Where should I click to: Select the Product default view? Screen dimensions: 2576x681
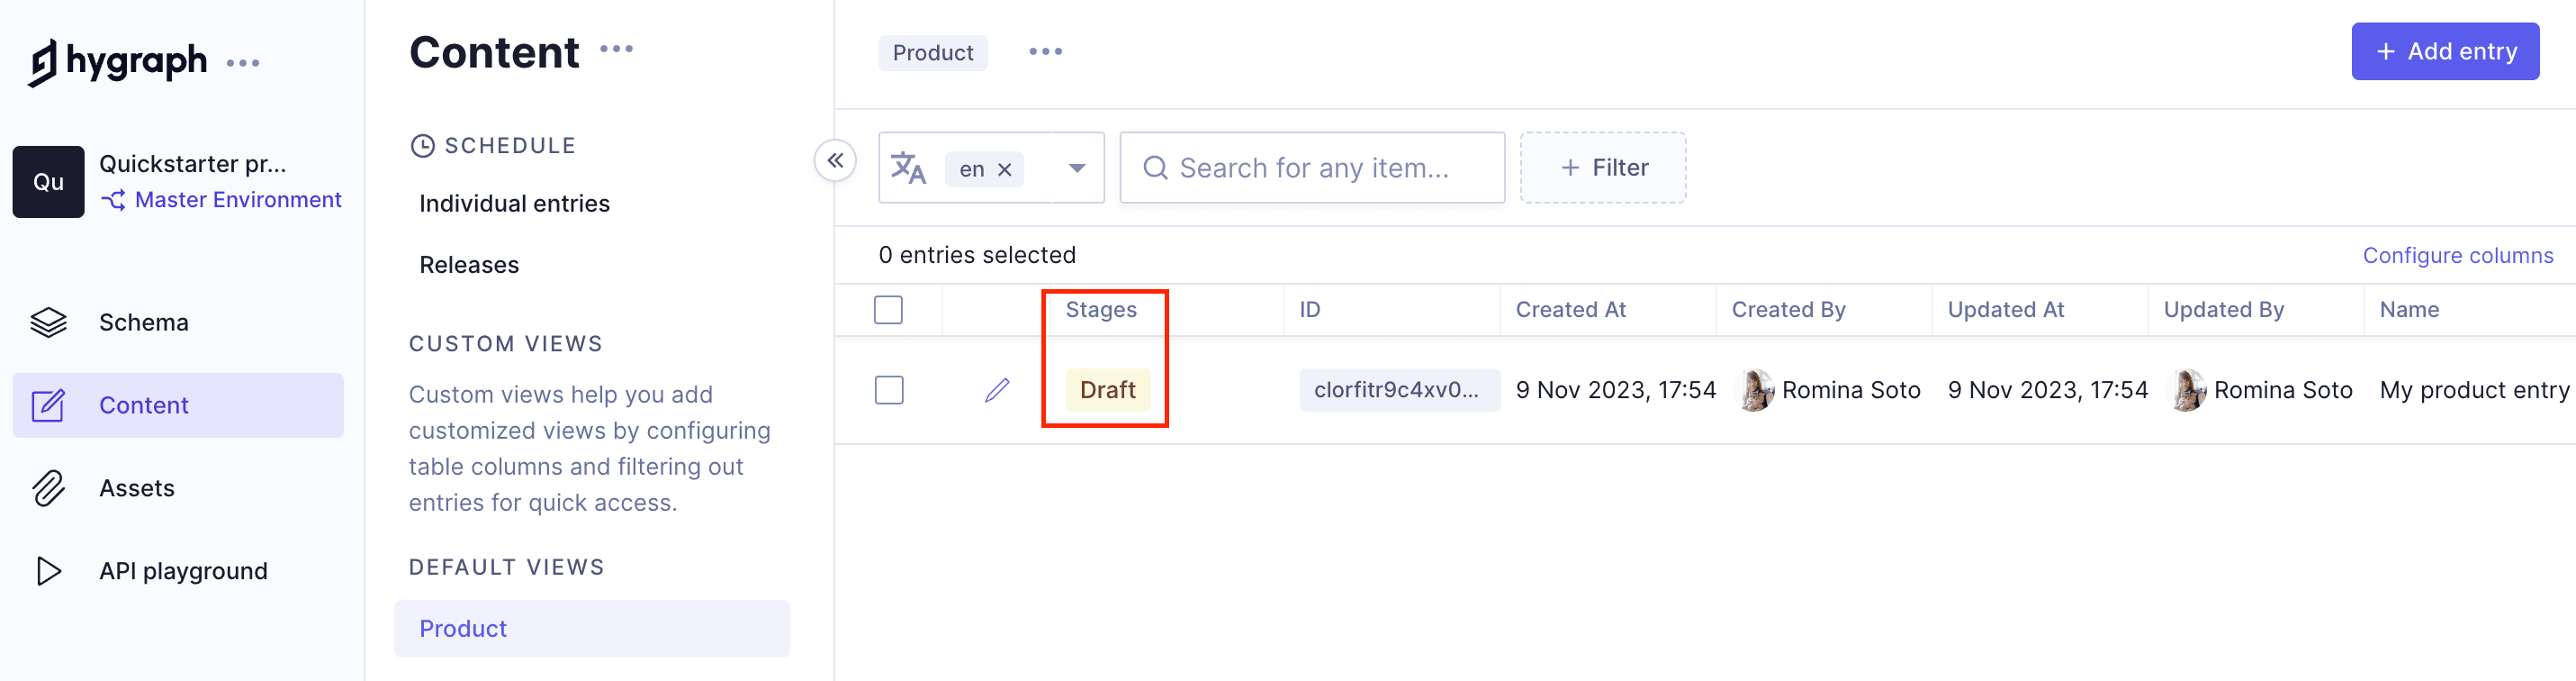click(x=462, y=629)
